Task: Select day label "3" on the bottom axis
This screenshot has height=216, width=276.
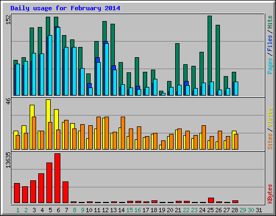Action: (34, 210)
